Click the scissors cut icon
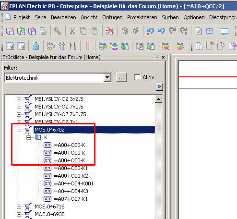Screen dimensions: 237x219 72,31
